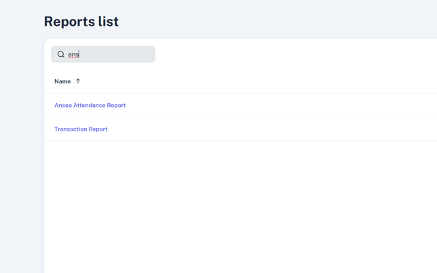The height and width of the screenshot is (273, 437).
Task: Click the Reports list page heading
Action: pyautogui.click(x=81, y=22)
